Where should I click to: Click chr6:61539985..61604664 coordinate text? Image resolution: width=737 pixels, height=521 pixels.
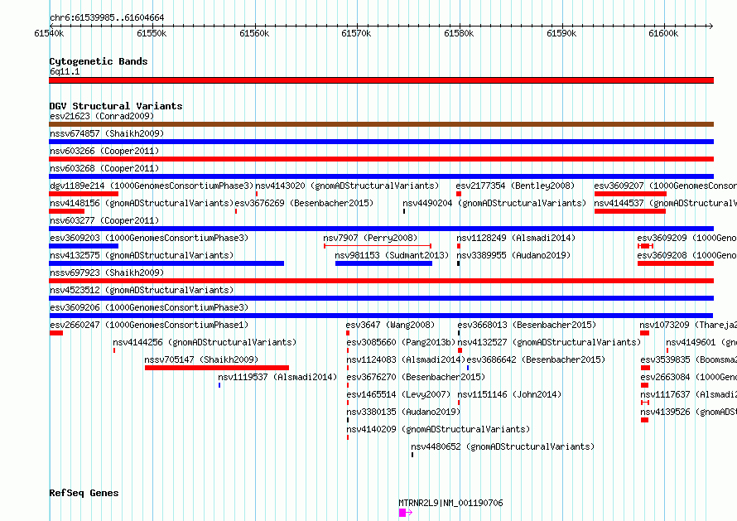pos(107,18)
